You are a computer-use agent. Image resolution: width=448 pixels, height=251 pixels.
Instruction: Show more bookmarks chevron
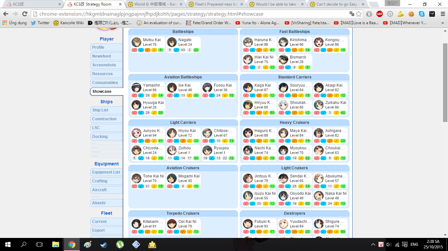point(443,23)
